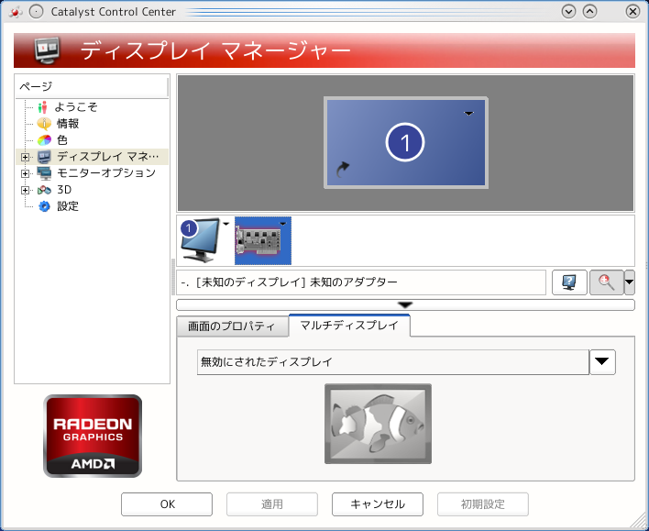This screenshot has height=531, width=649.
Task: Select the graphics adapter card icon
Action: pyautogui.click(x=263, y=240)
